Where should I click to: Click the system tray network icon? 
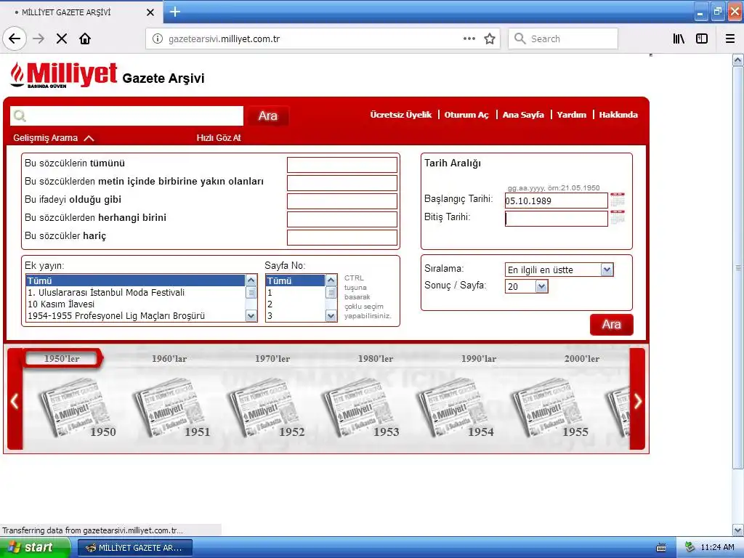(690, 547)
